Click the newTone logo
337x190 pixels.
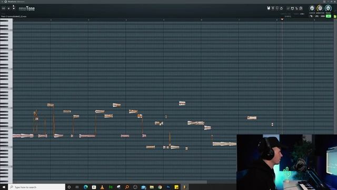(x=27, y=8)
